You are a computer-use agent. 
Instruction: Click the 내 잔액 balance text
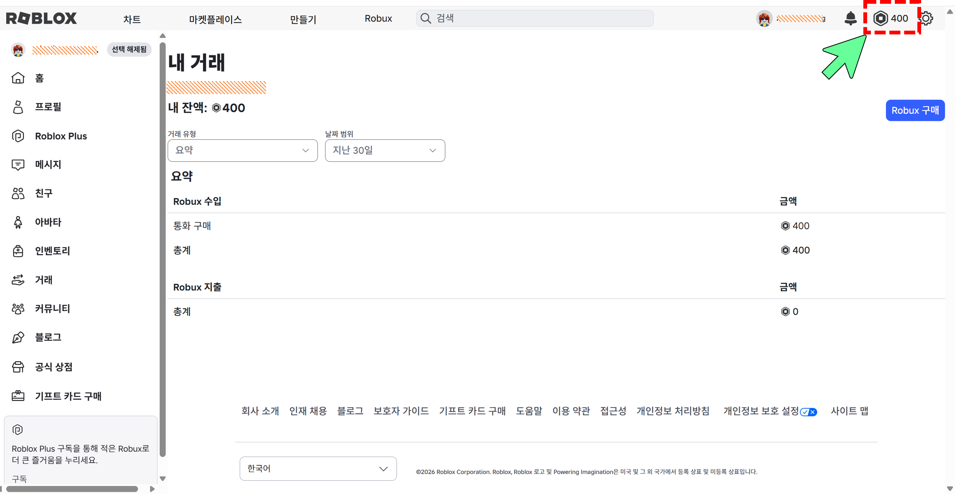pos(206,108)
